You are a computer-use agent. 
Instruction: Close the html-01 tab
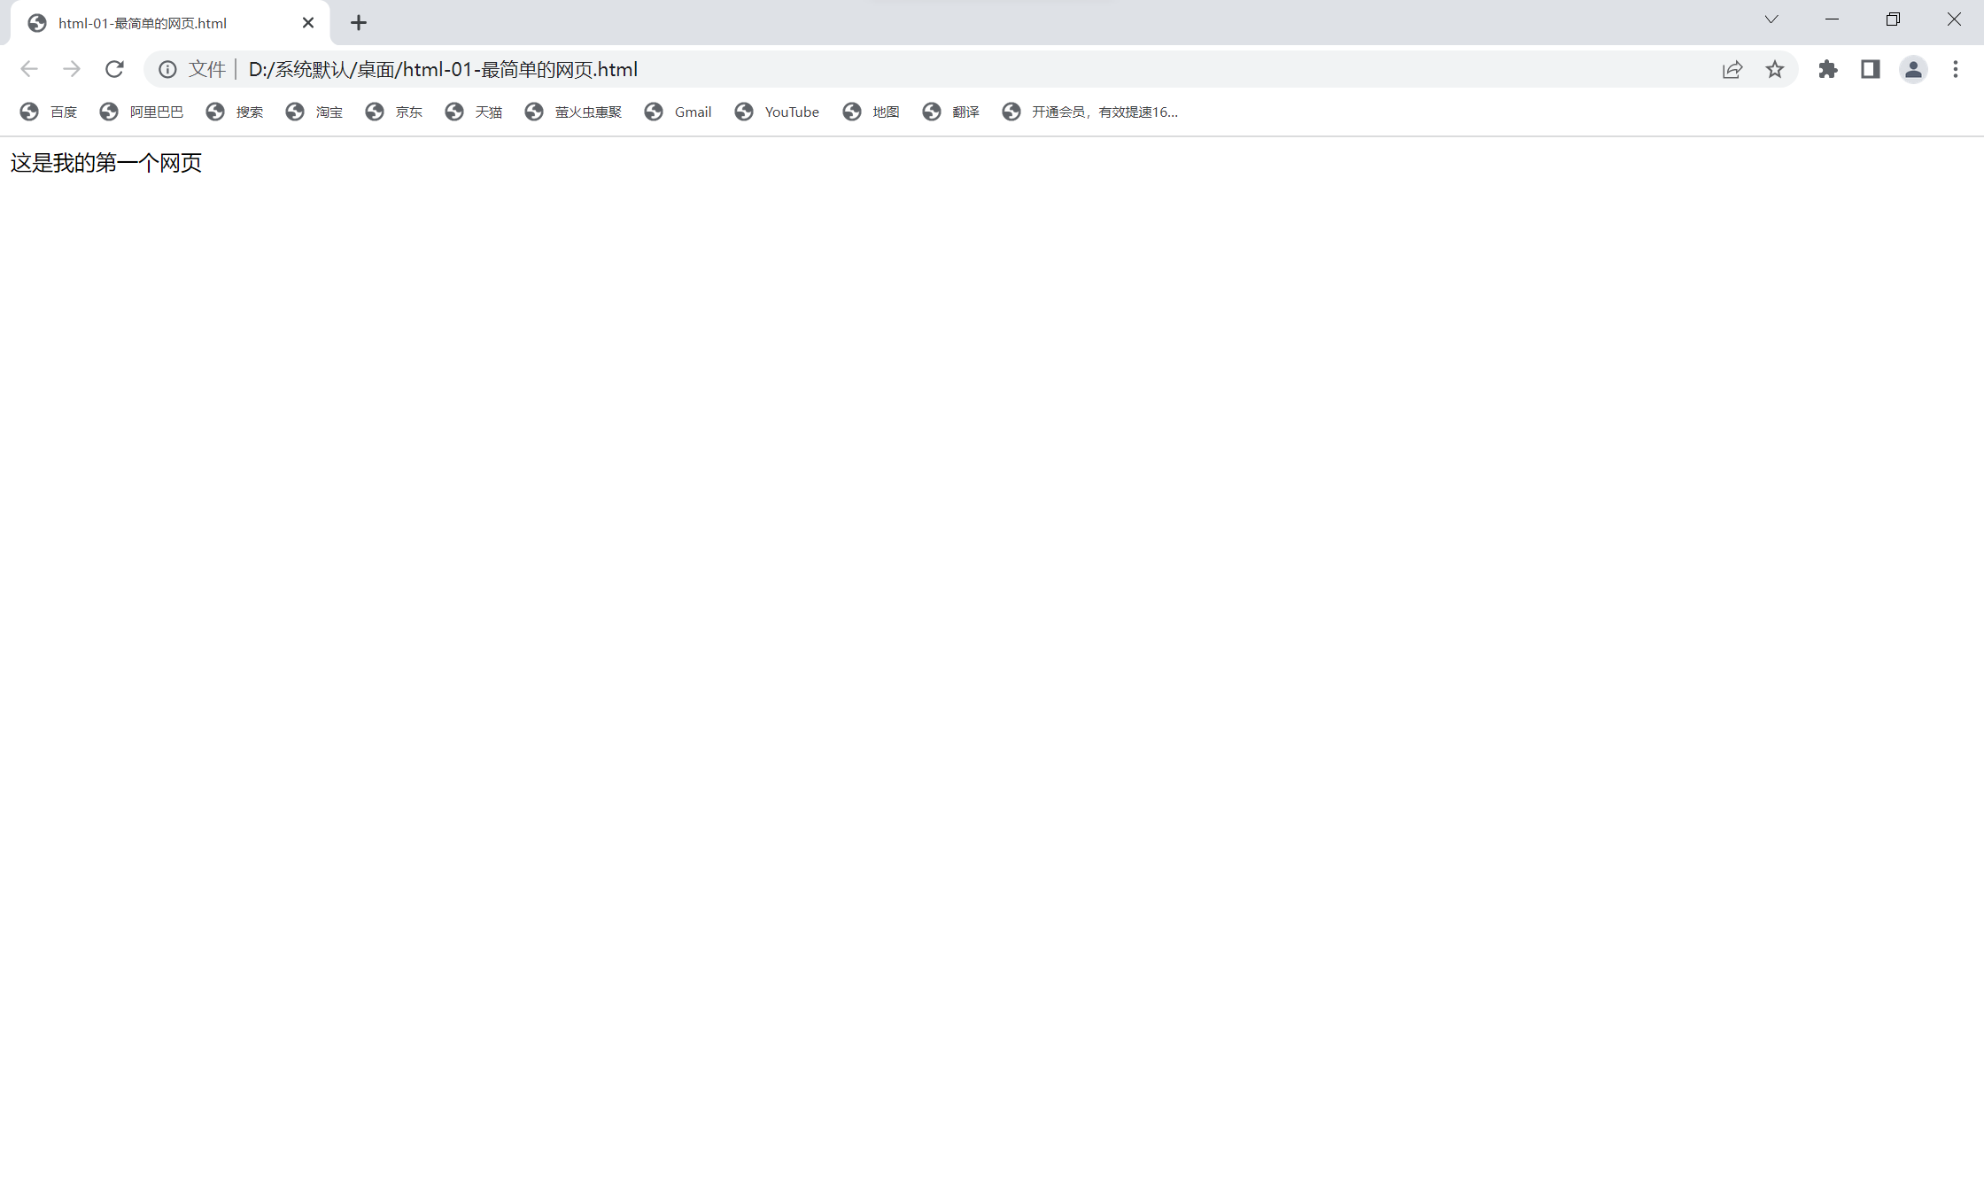pyautogui.click(x=308, y=23)
